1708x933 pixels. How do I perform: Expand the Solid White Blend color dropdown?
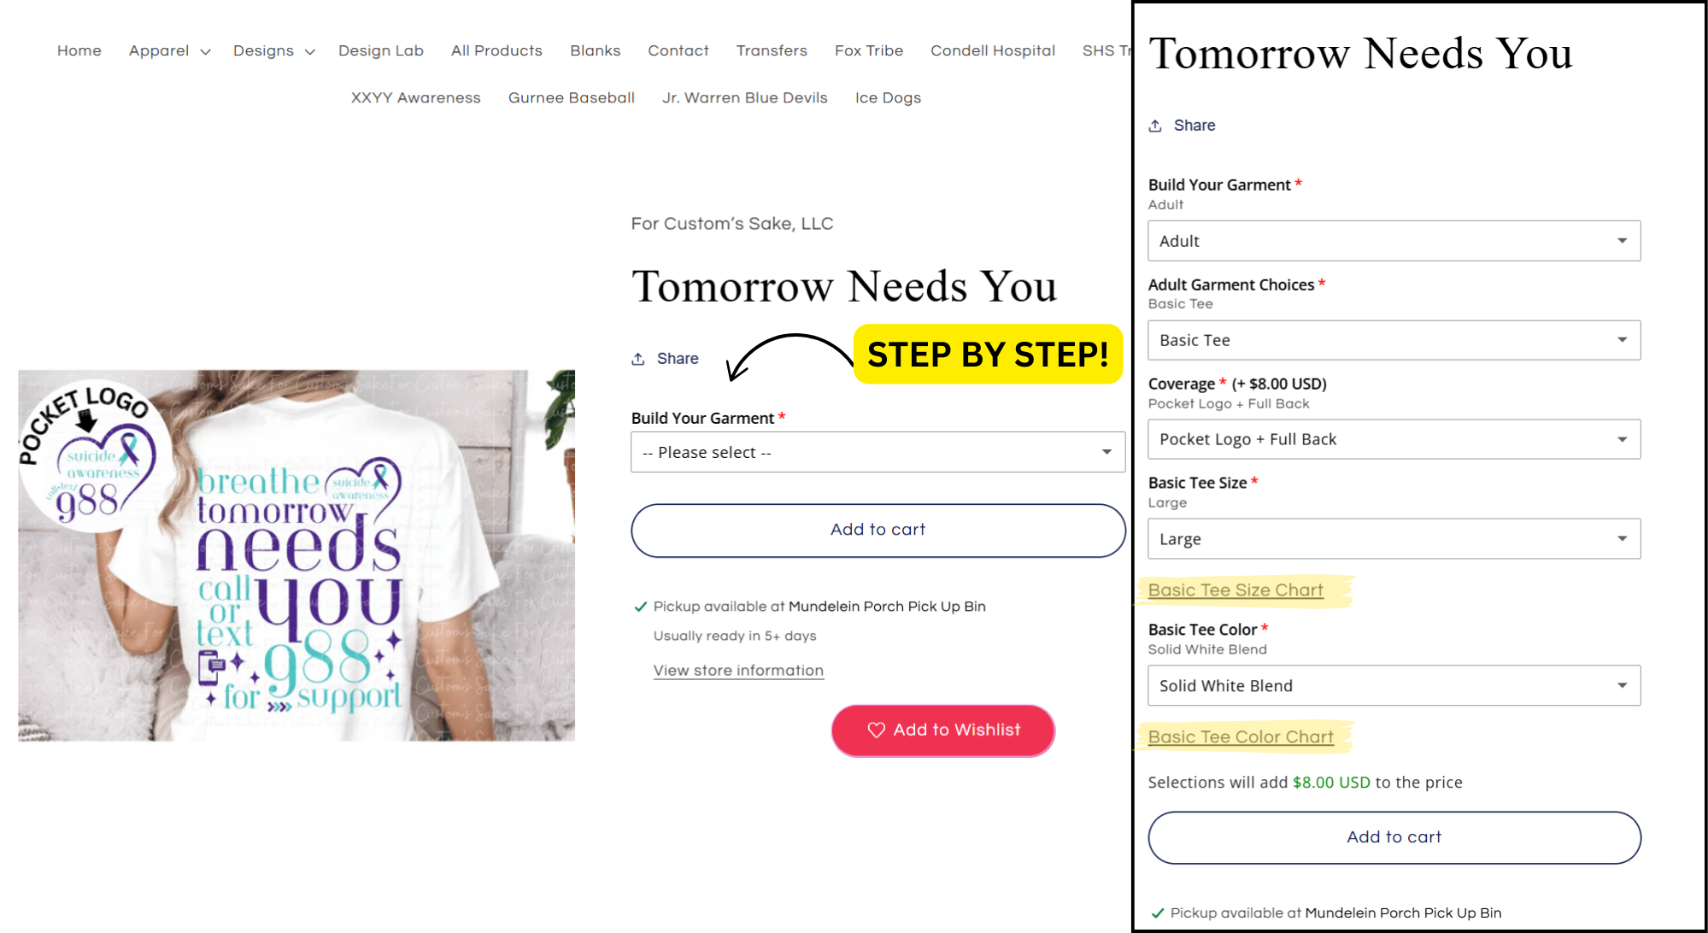pyautogui.click(x=1394, y=685)
